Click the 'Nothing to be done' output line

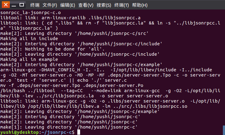click(52, 49)
